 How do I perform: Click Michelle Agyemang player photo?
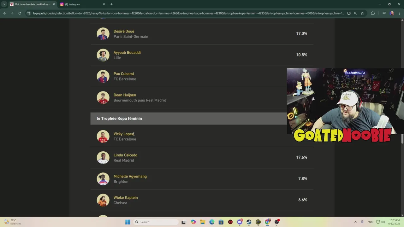click(103, 179)
